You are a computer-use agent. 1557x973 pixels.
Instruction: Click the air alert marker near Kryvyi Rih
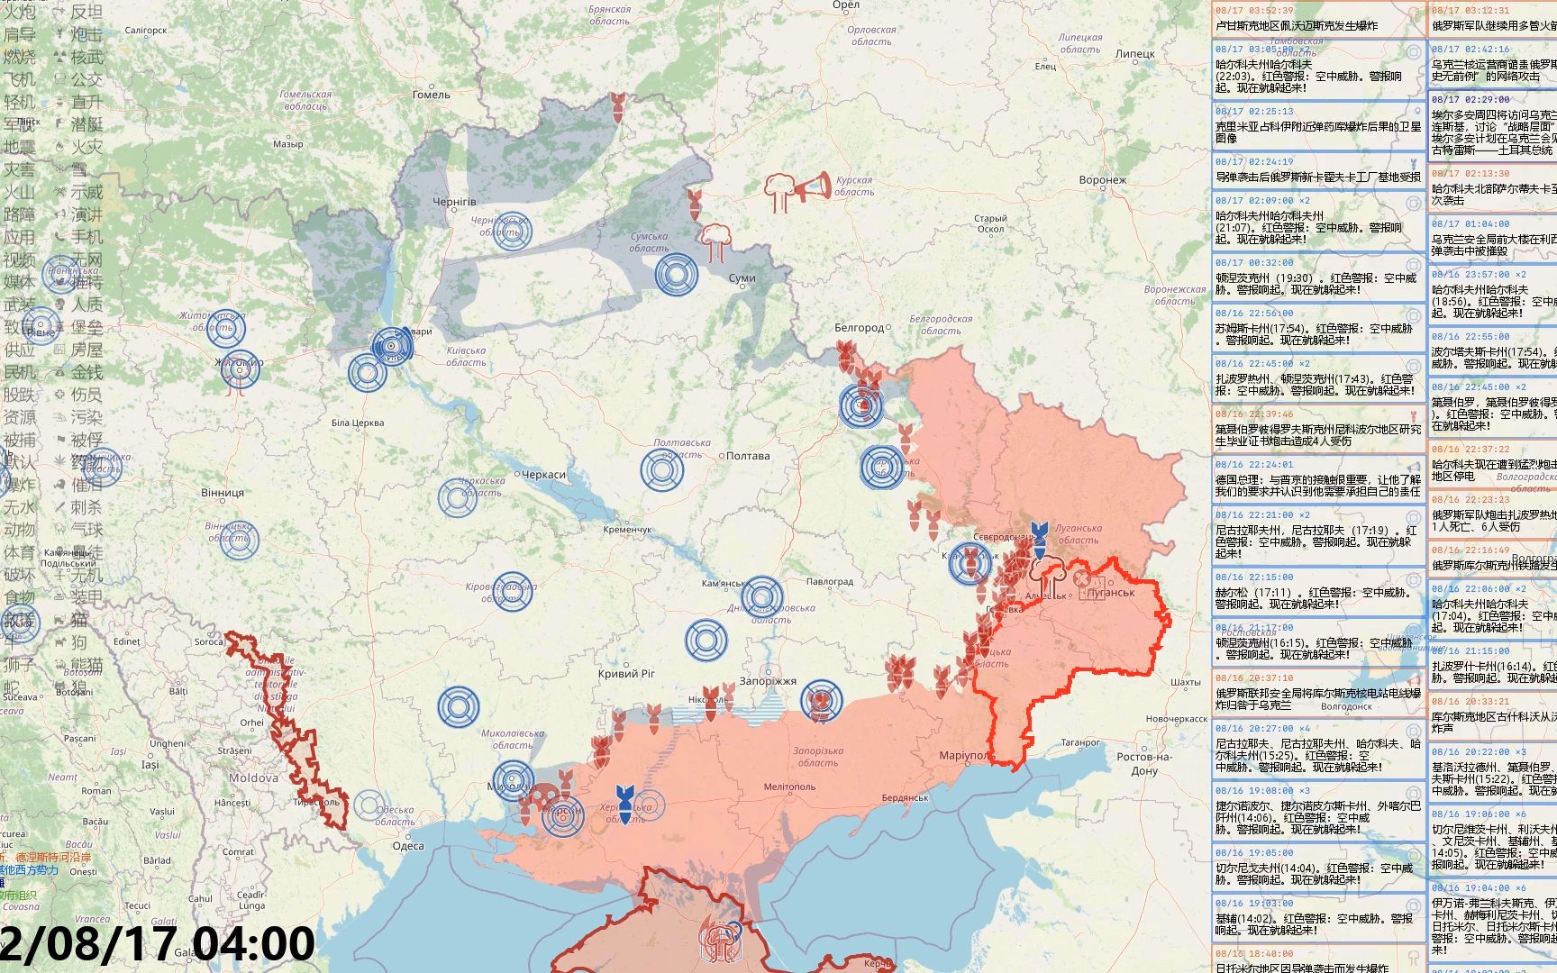coord(706,640)
